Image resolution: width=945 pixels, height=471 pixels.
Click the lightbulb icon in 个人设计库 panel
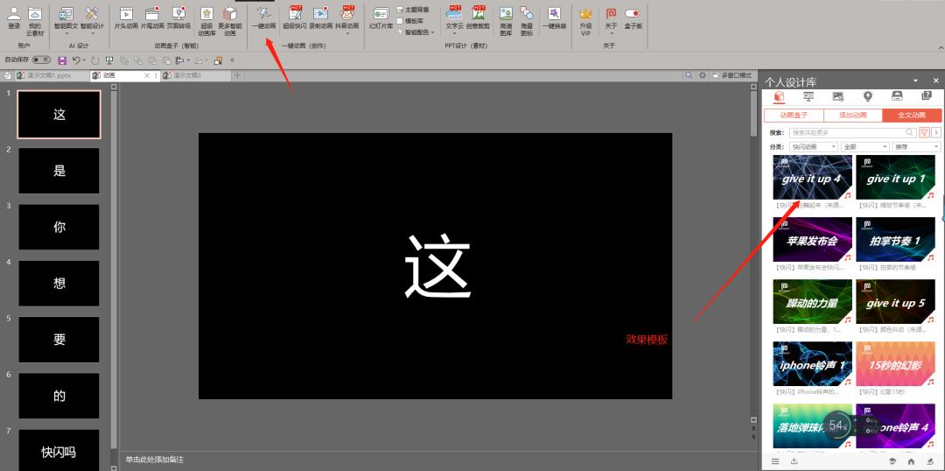pyautogui.click(x=867, y=96)
